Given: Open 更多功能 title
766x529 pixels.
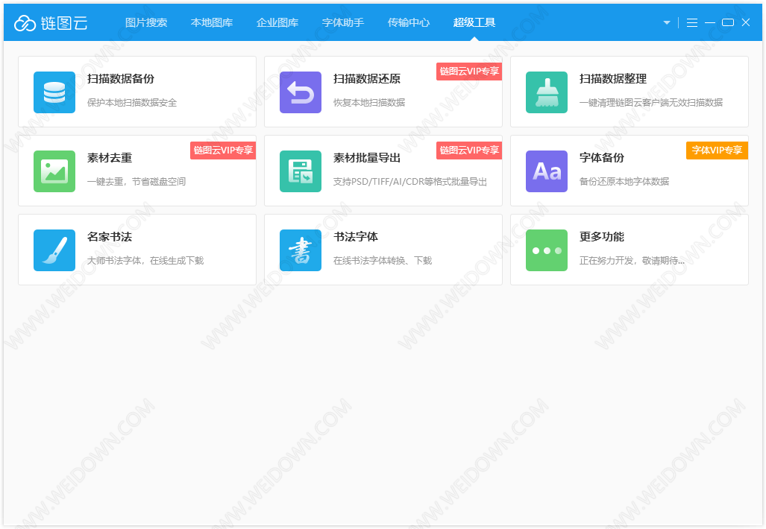Looking at the screenshot, I should (x=602, y=237).
